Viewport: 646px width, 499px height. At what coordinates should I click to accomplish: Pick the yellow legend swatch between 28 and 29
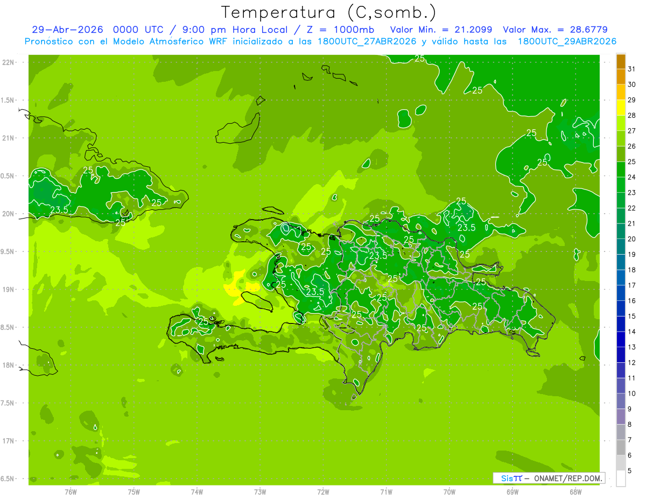pyautogui.click(x=621, y=108)
